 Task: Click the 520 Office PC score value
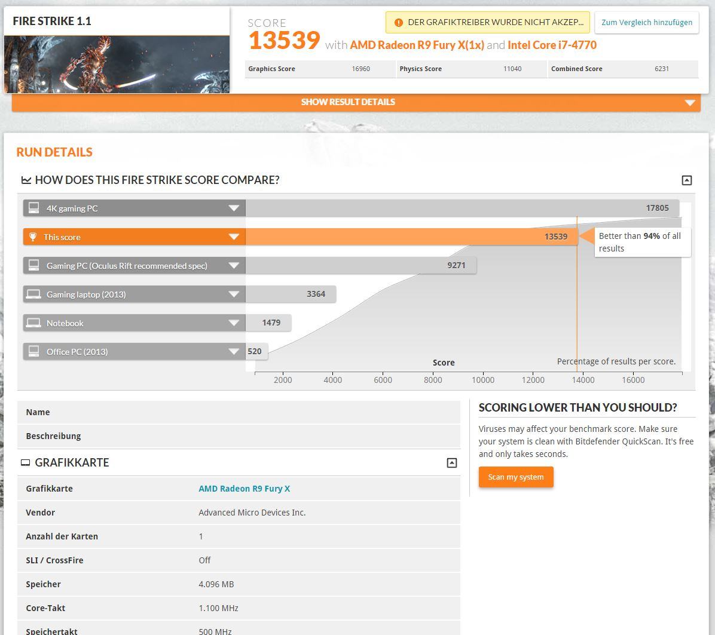point(255,352)
